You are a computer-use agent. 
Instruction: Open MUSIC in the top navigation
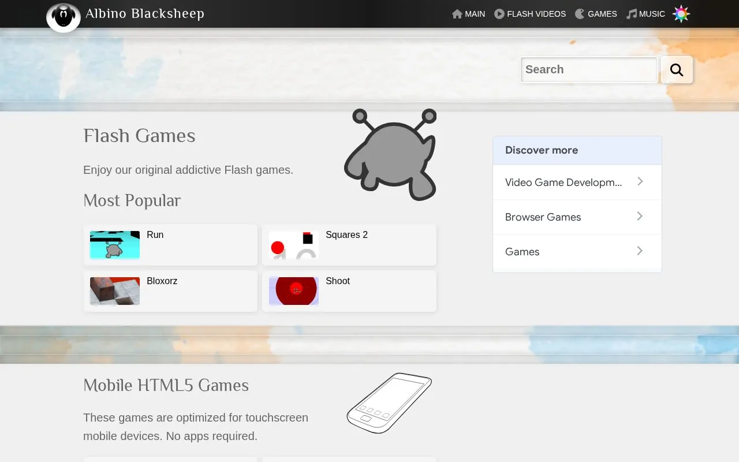(652, 14)
